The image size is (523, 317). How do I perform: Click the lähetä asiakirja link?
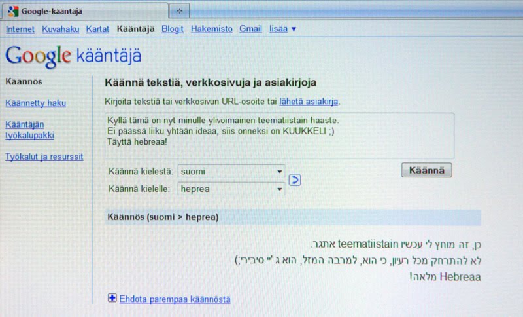(309, 102)
